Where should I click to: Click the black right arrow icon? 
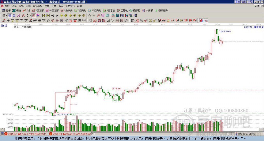57,16
